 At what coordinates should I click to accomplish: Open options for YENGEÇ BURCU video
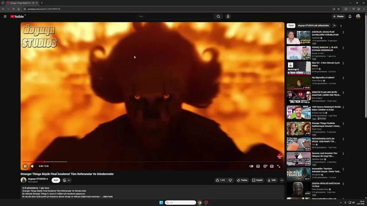343,48
